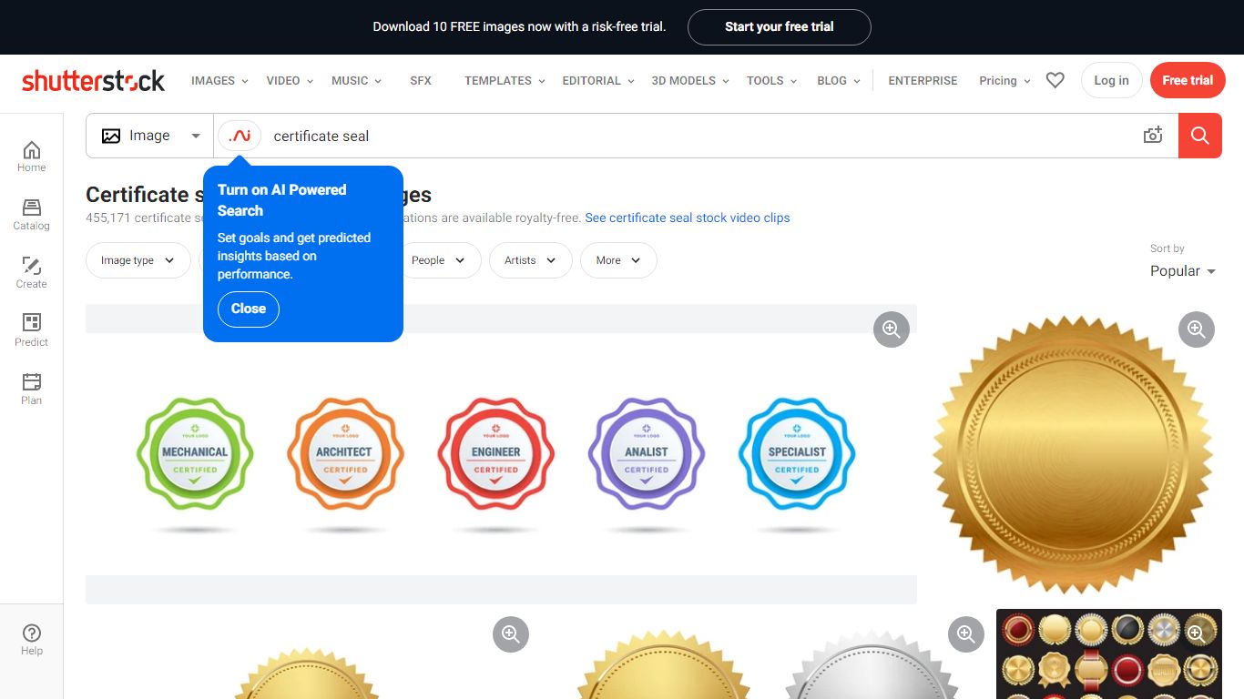Open the IMAGES menu
1244x699 pixels.
coord(219,80)
